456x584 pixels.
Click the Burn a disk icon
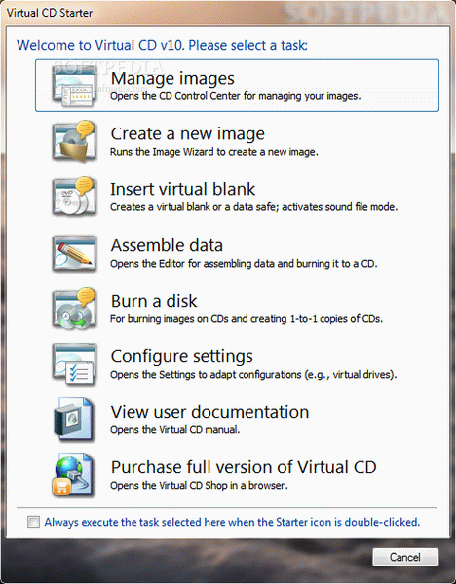(x=75, y=309)
